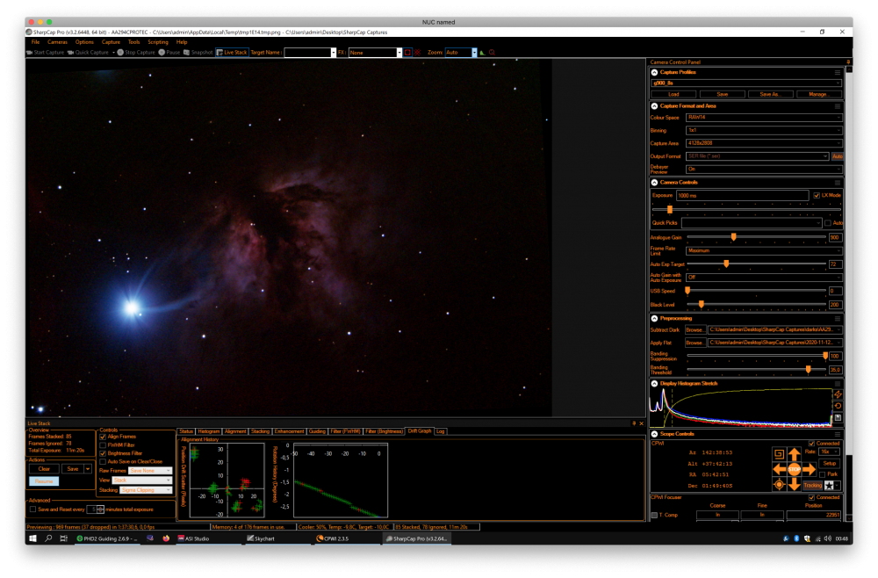Viewport: 878px width, 578px height.
Task: Move scope left with the left arrow
Action: tap(780, 469)
